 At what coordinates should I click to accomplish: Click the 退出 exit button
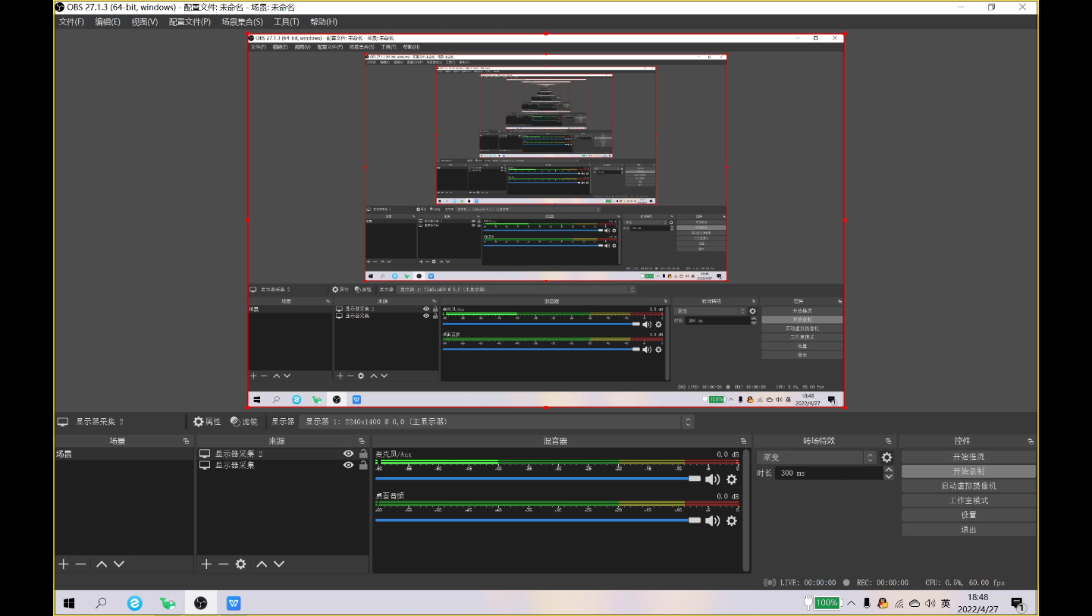click(968, 530)
